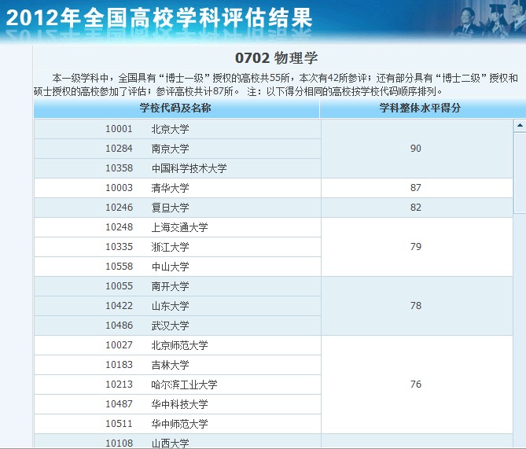Screen dimensions: 526x449
Task: Click the score 78 cell
Action: pos(416,306)
